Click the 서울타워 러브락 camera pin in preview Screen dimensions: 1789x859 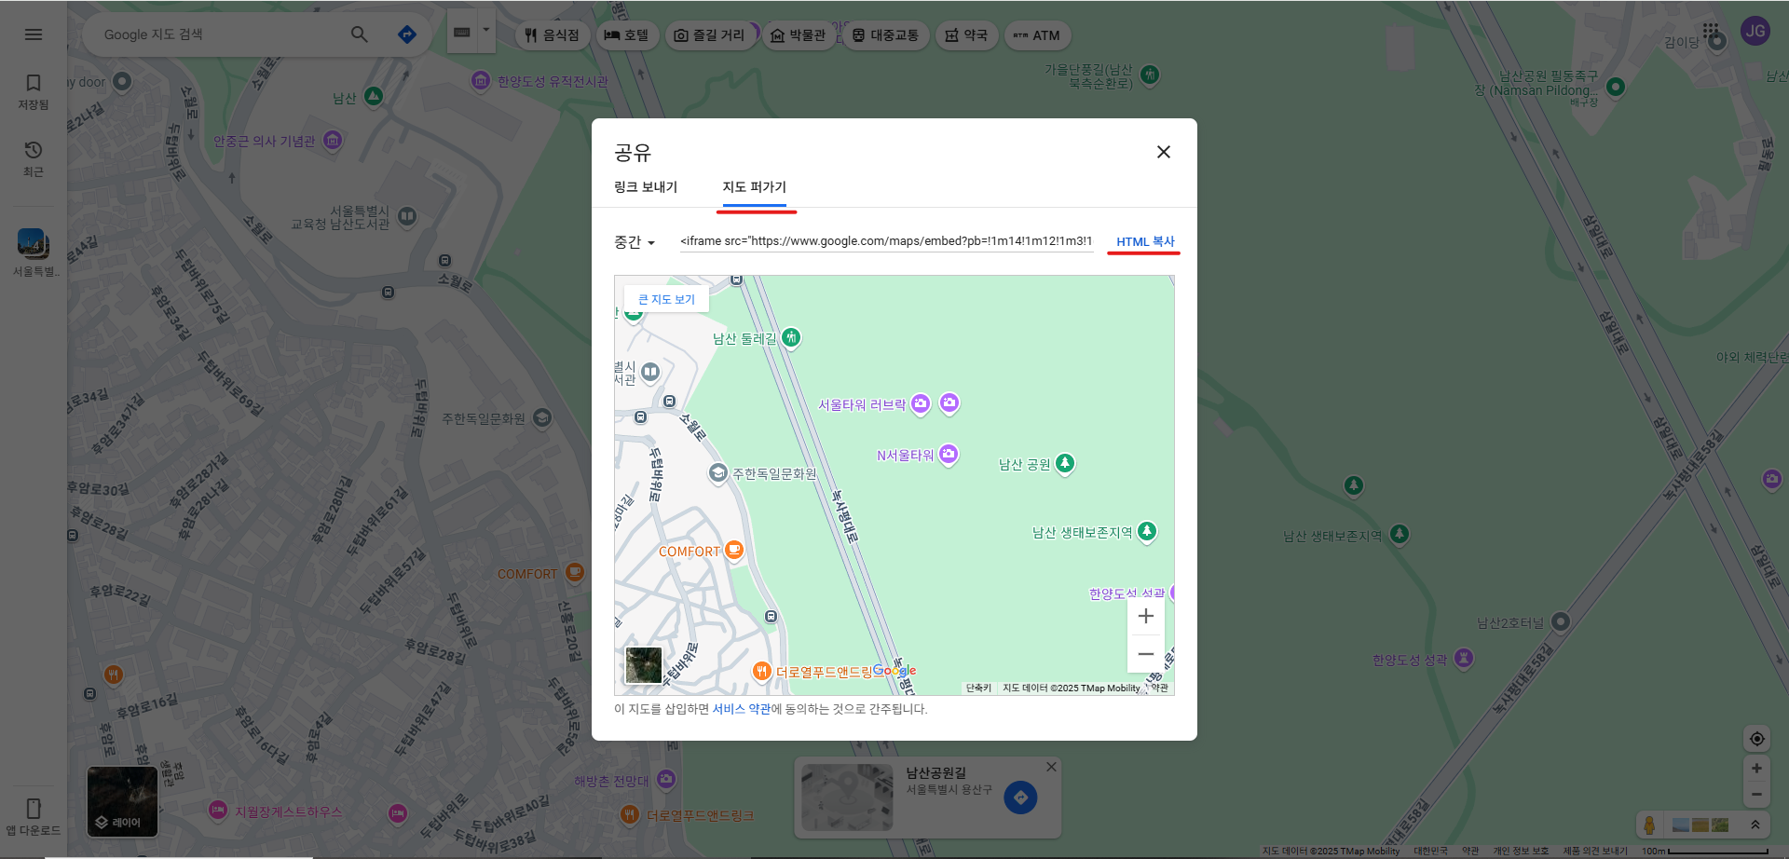click(921, 403)
